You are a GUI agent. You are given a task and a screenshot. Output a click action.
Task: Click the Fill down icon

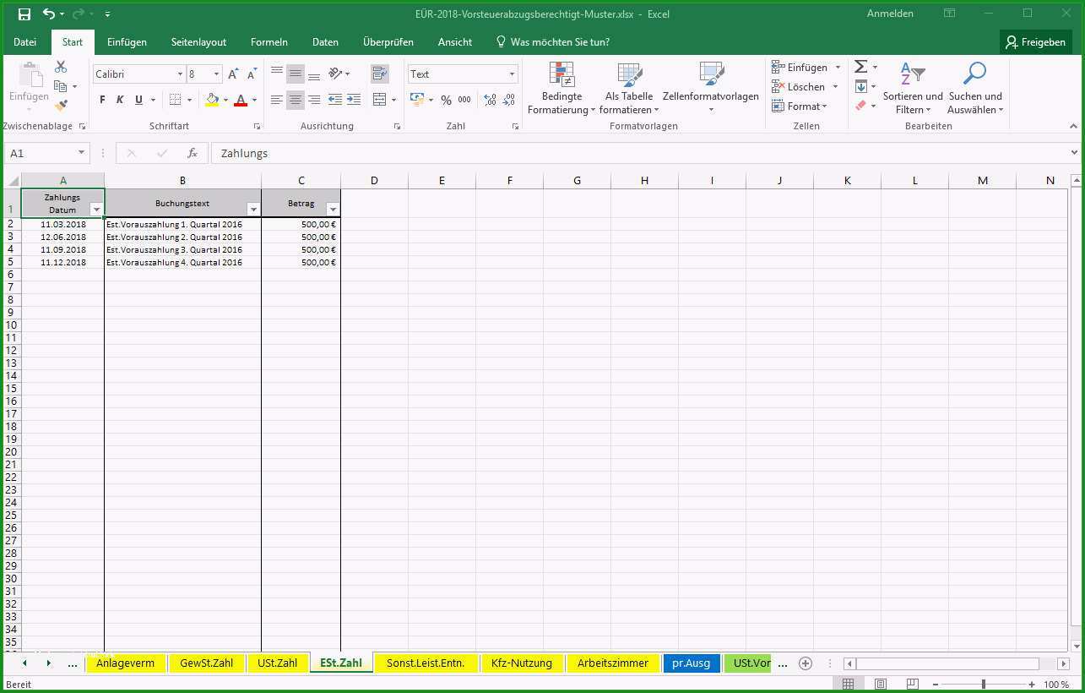pyautogui.click(x=860, y=86)
